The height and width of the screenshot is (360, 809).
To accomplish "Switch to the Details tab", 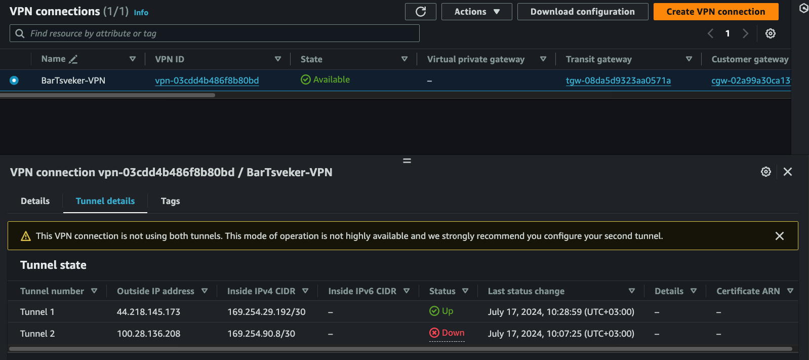I will point(35,201).
